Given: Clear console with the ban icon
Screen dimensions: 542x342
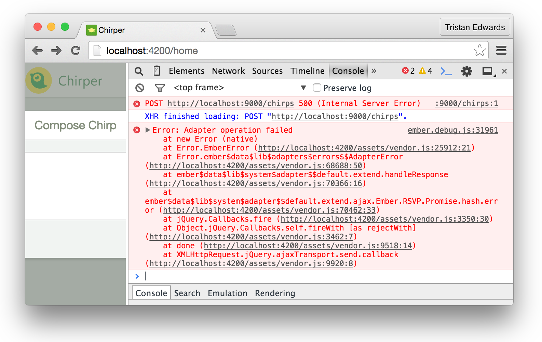Looking at the screenshot, I should (140, 88).
